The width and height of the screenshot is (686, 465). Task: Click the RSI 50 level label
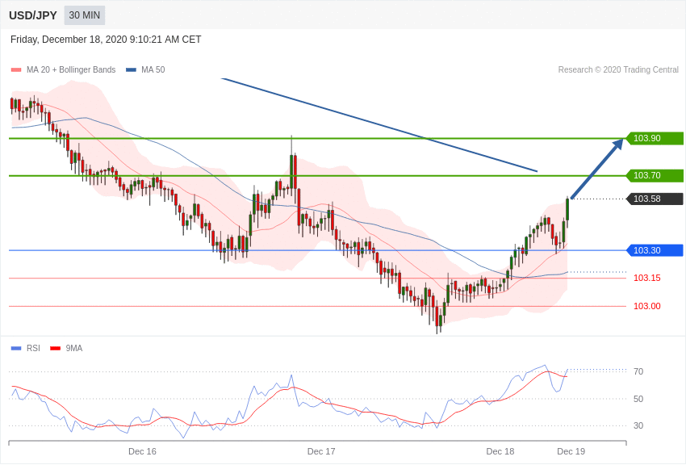point(638,399)
